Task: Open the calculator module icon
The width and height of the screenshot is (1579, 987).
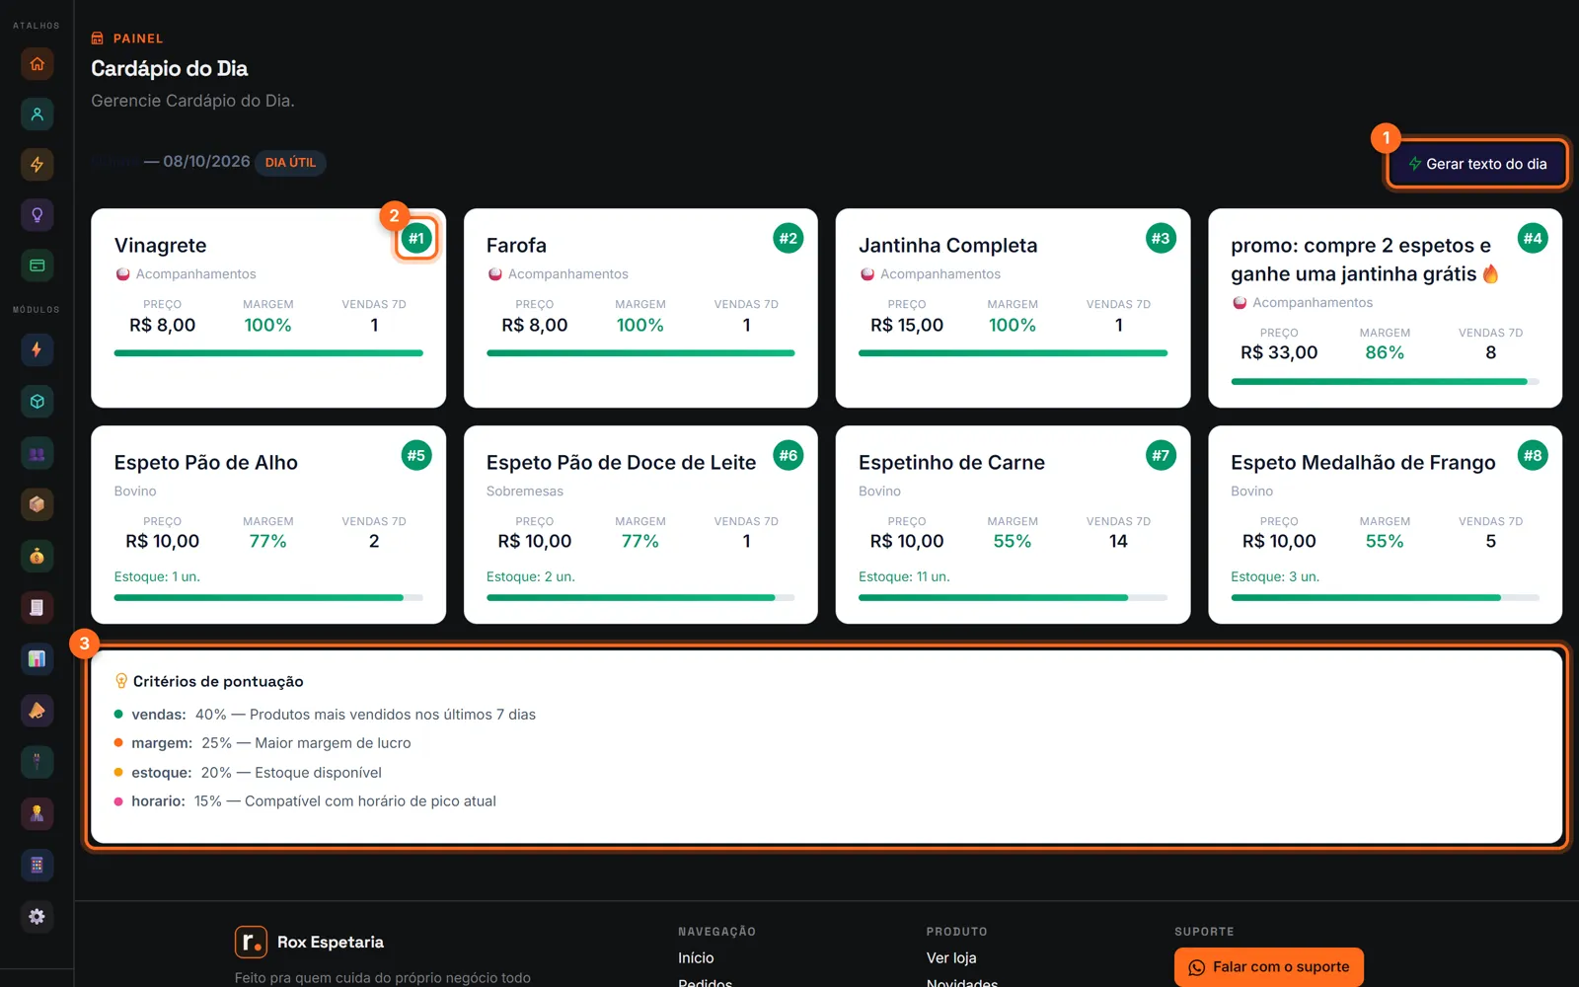Action: tap(37, 866)
